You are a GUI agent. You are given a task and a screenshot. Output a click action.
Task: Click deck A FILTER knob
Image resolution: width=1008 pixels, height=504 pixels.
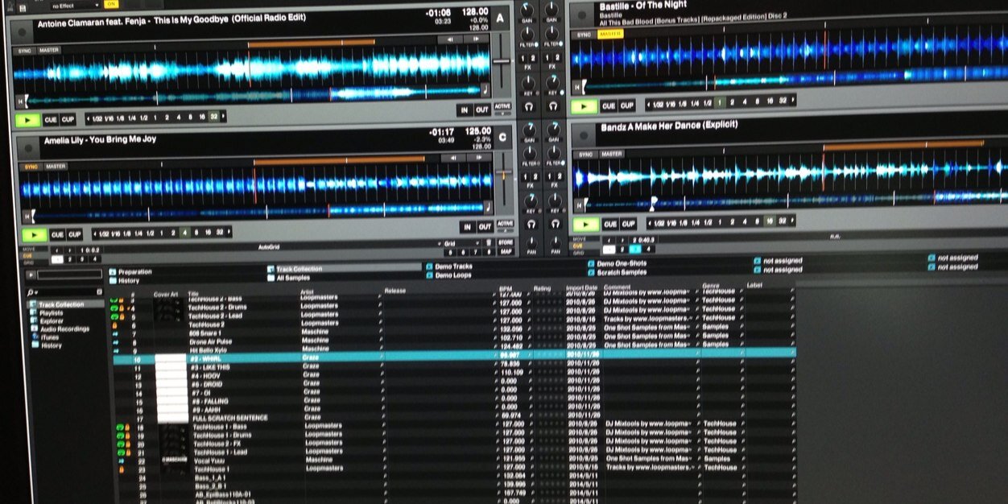point(529,36)
